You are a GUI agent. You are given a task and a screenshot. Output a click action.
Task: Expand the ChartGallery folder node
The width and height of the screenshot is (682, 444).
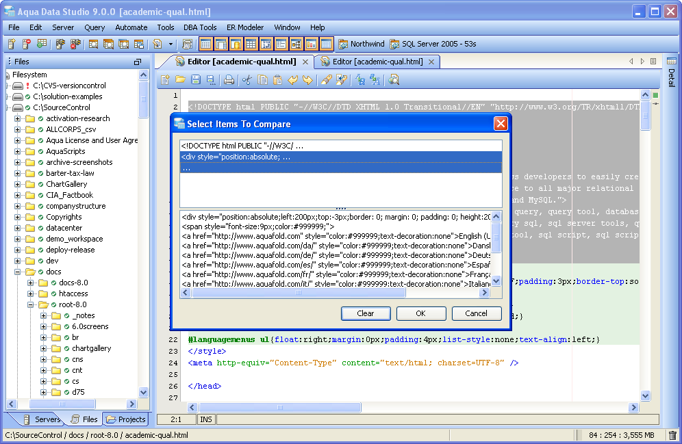click(18, 184)
